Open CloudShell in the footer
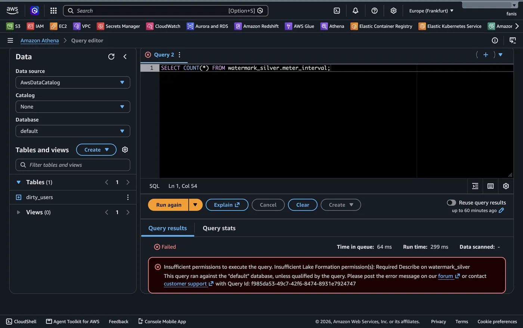Screen dimensions: 523x328 (21, 321)
